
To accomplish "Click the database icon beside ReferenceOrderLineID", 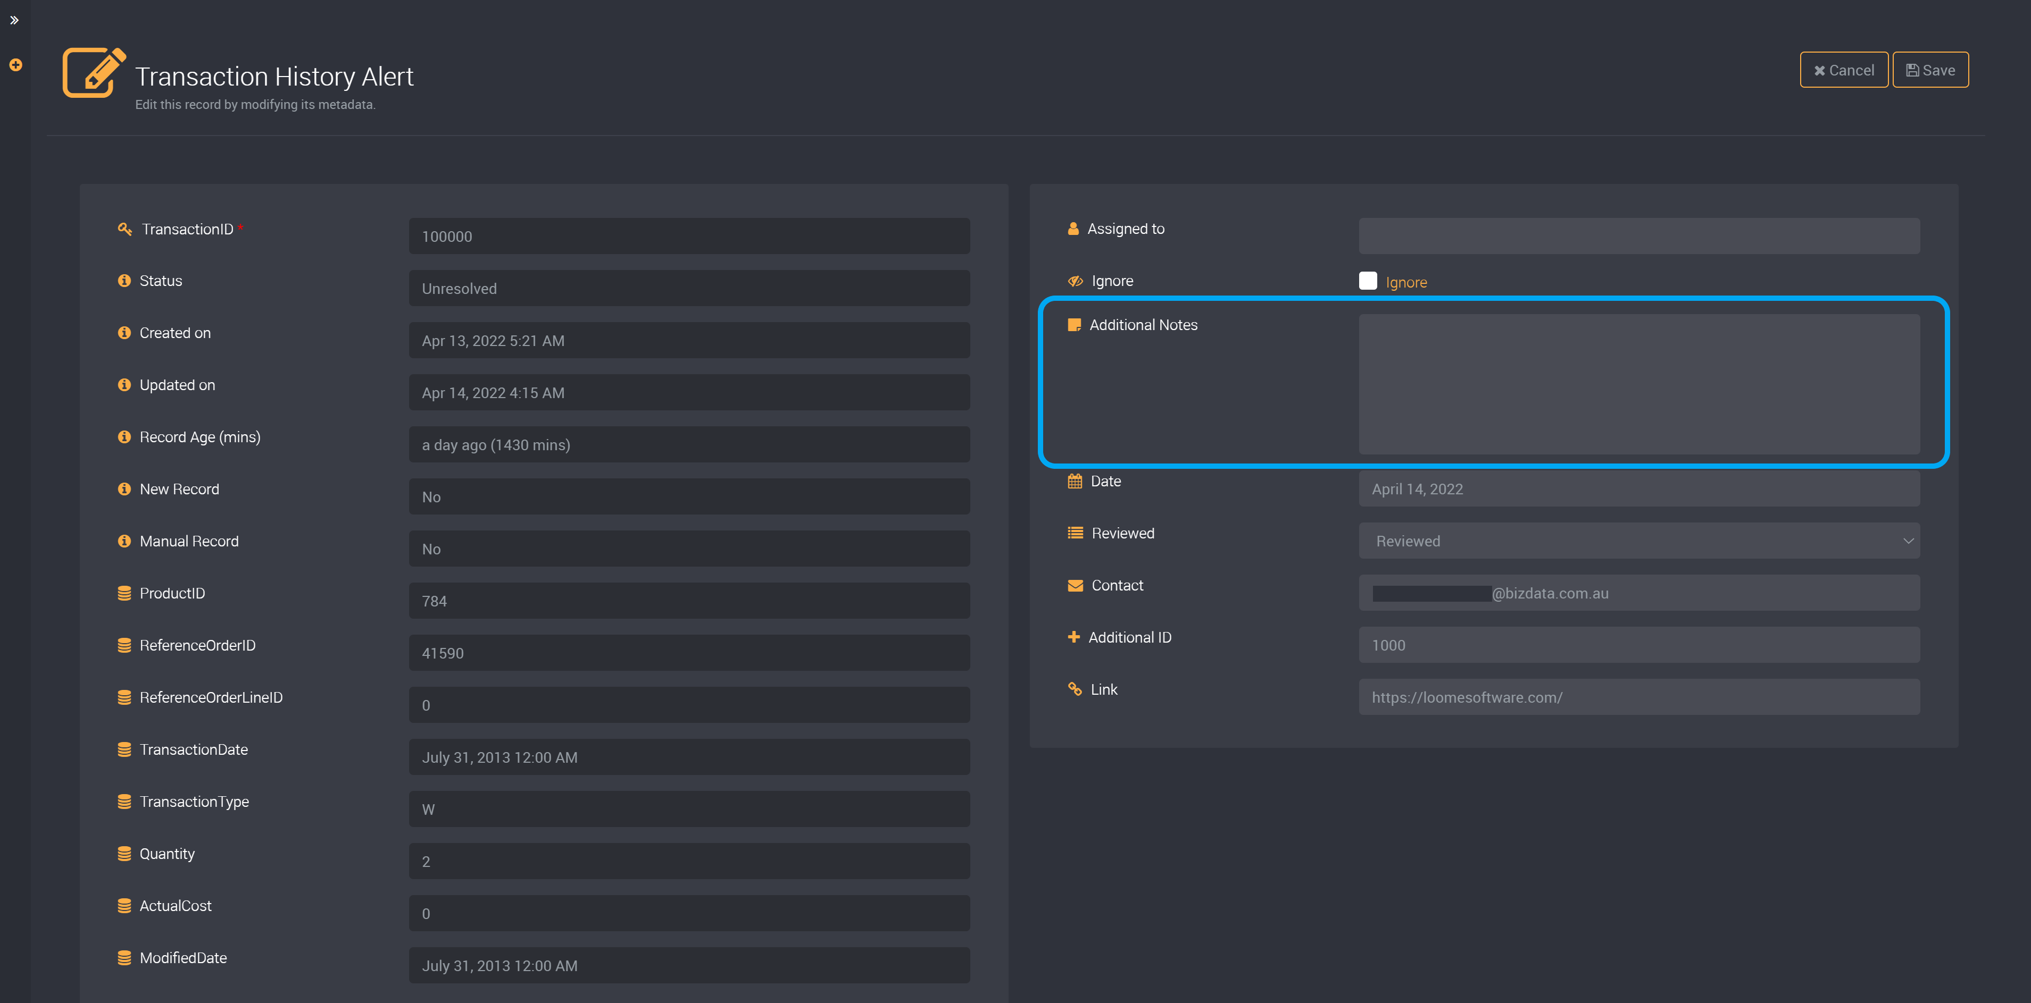I will (124, 697).
